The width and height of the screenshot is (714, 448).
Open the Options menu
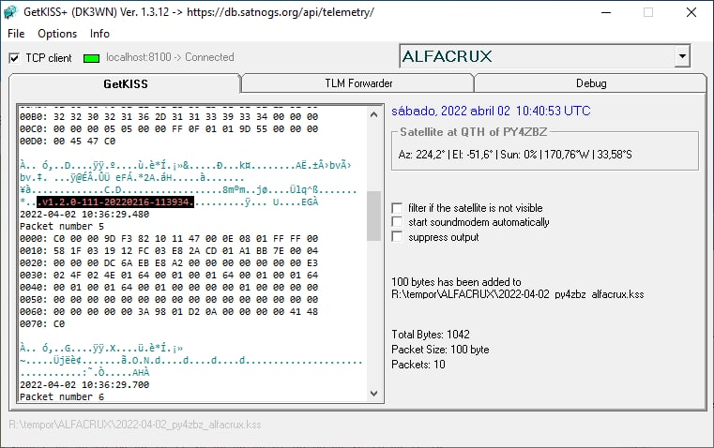coord(57,34)
